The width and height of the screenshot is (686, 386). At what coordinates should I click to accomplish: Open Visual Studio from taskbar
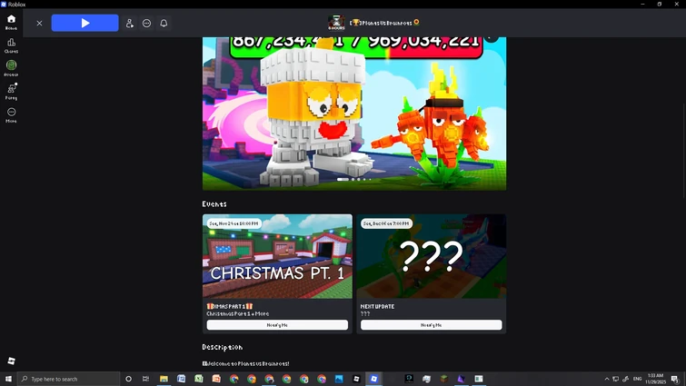[x=462, y=379]
